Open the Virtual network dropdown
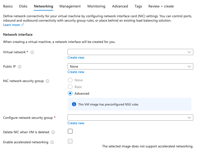This screenshot has width=201, height=151. coord(130,52)
